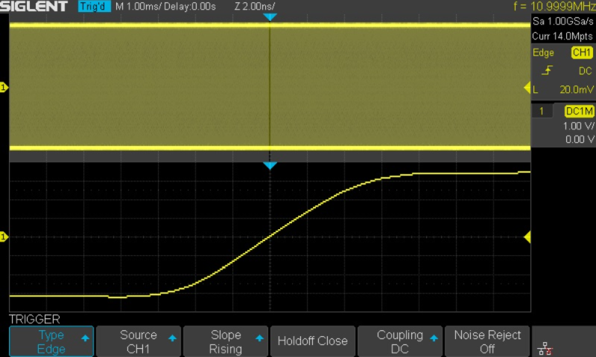596x357 pixels.
Task: Click the Z 2.00ns/ zoom timebase readout
Action: [x=255, y=7]
